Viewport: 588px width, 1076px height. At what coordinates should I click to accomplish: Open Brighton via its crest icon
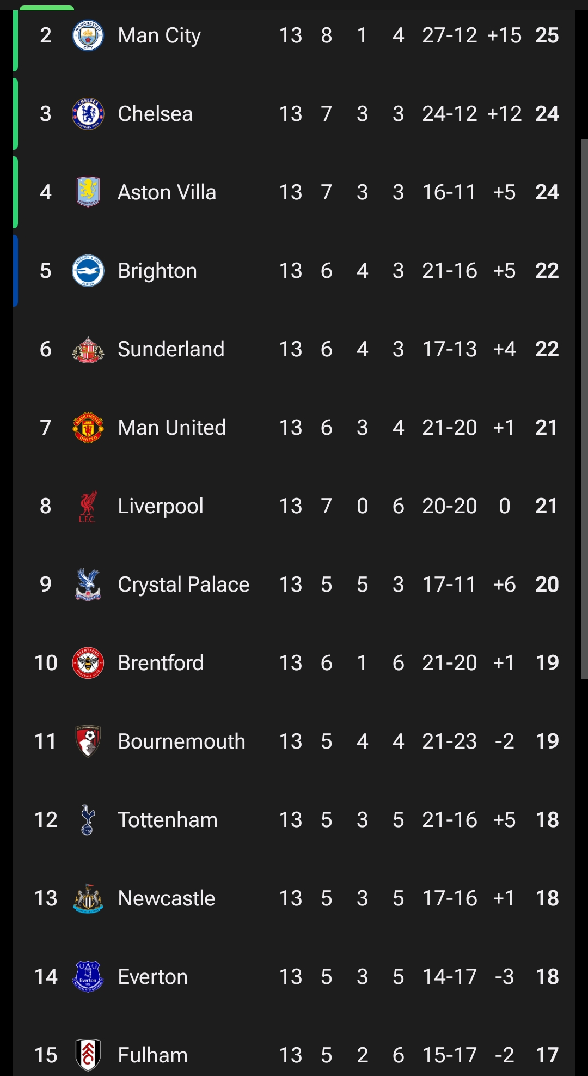(x=88, y=271)
